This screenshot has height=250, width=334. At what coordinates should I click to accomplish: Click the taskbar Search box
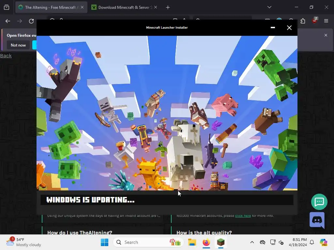tap(148, 242)
